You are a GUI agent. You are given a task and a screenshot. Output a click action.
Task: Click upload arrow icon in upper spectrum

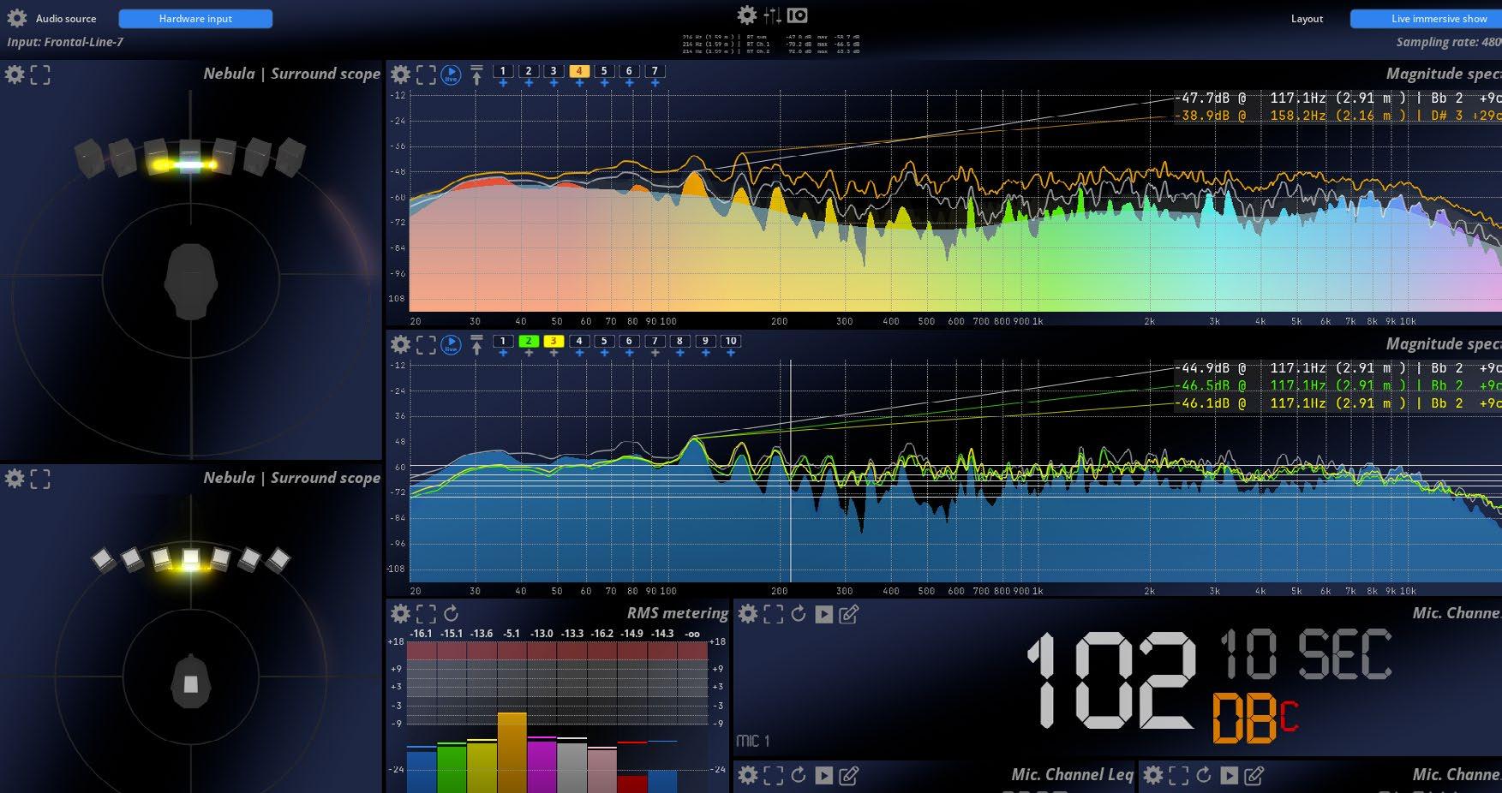pos(476,75)
